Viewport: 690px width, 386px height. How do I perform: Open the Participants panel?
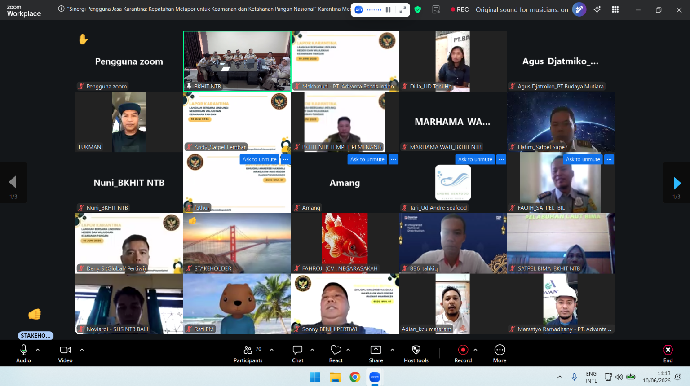point(248,354)
